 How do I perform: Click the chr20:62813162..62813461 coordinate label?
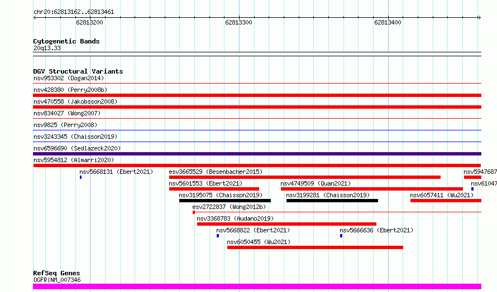(x=74, y=12)
